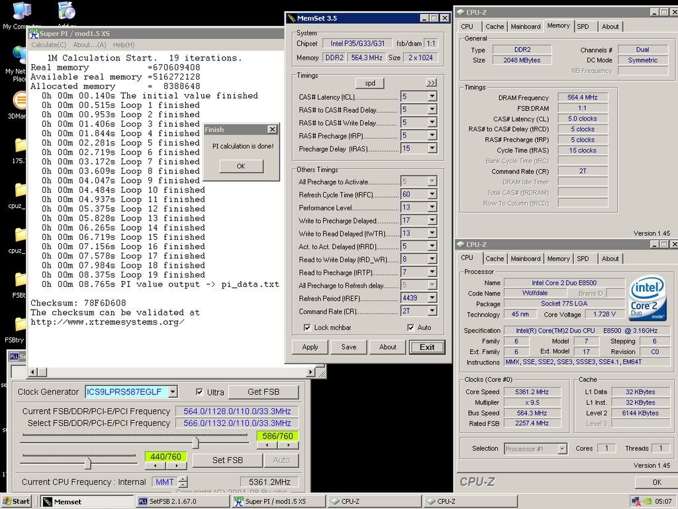Open About tab in lower CPU-Z
Viewport: 678px width, 509px height.
(x=610, y=259)
